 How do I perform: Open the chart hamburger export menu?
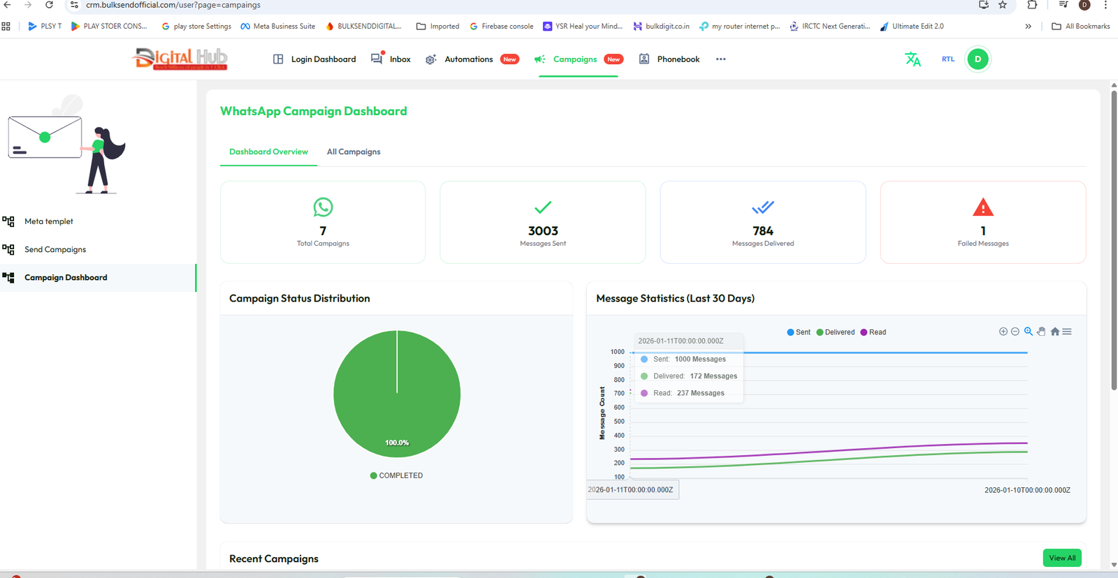click(x=1067, y=332)
